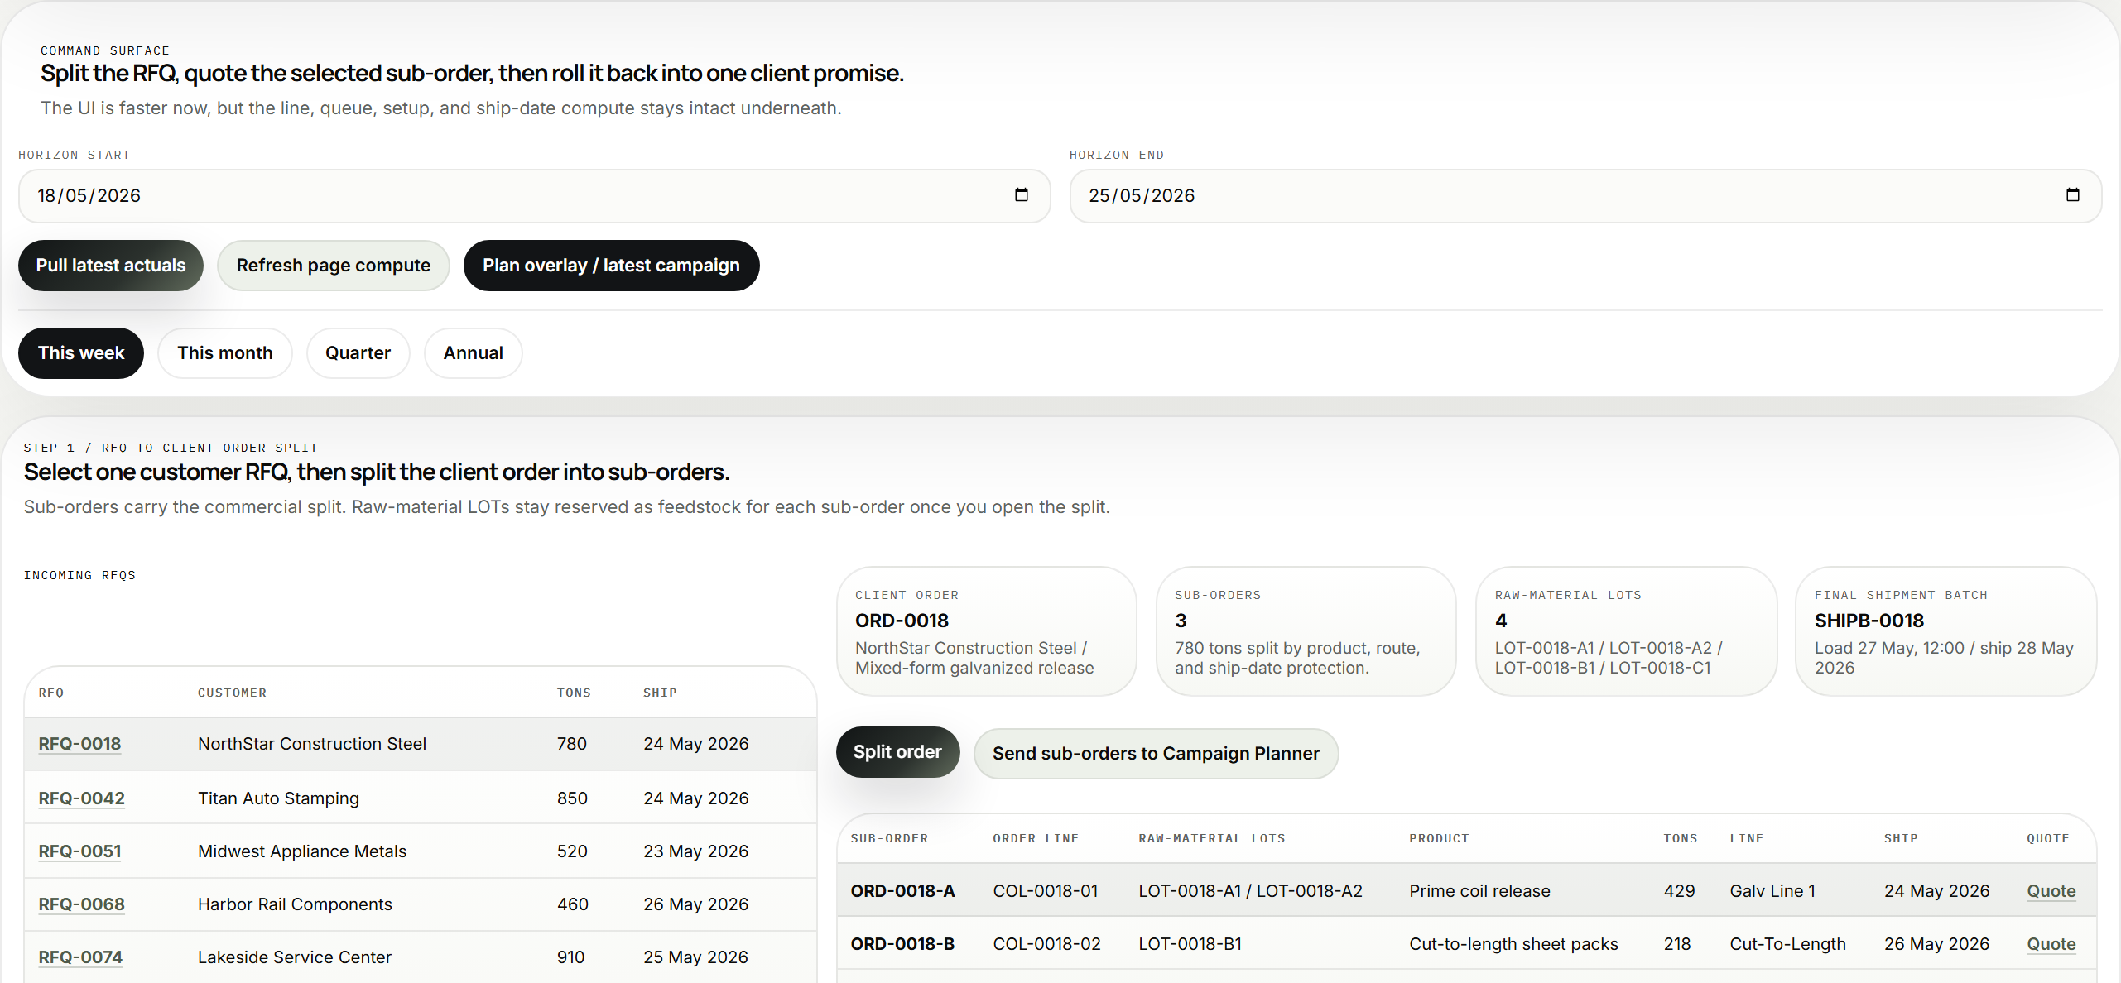Click the CUSTOMER column header
2121x983 pixels.
click(232, 693)
